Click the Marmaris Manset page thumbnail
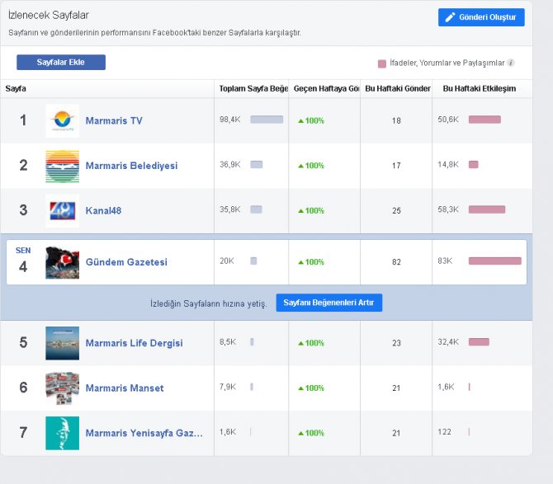 [x=62, y=388]
